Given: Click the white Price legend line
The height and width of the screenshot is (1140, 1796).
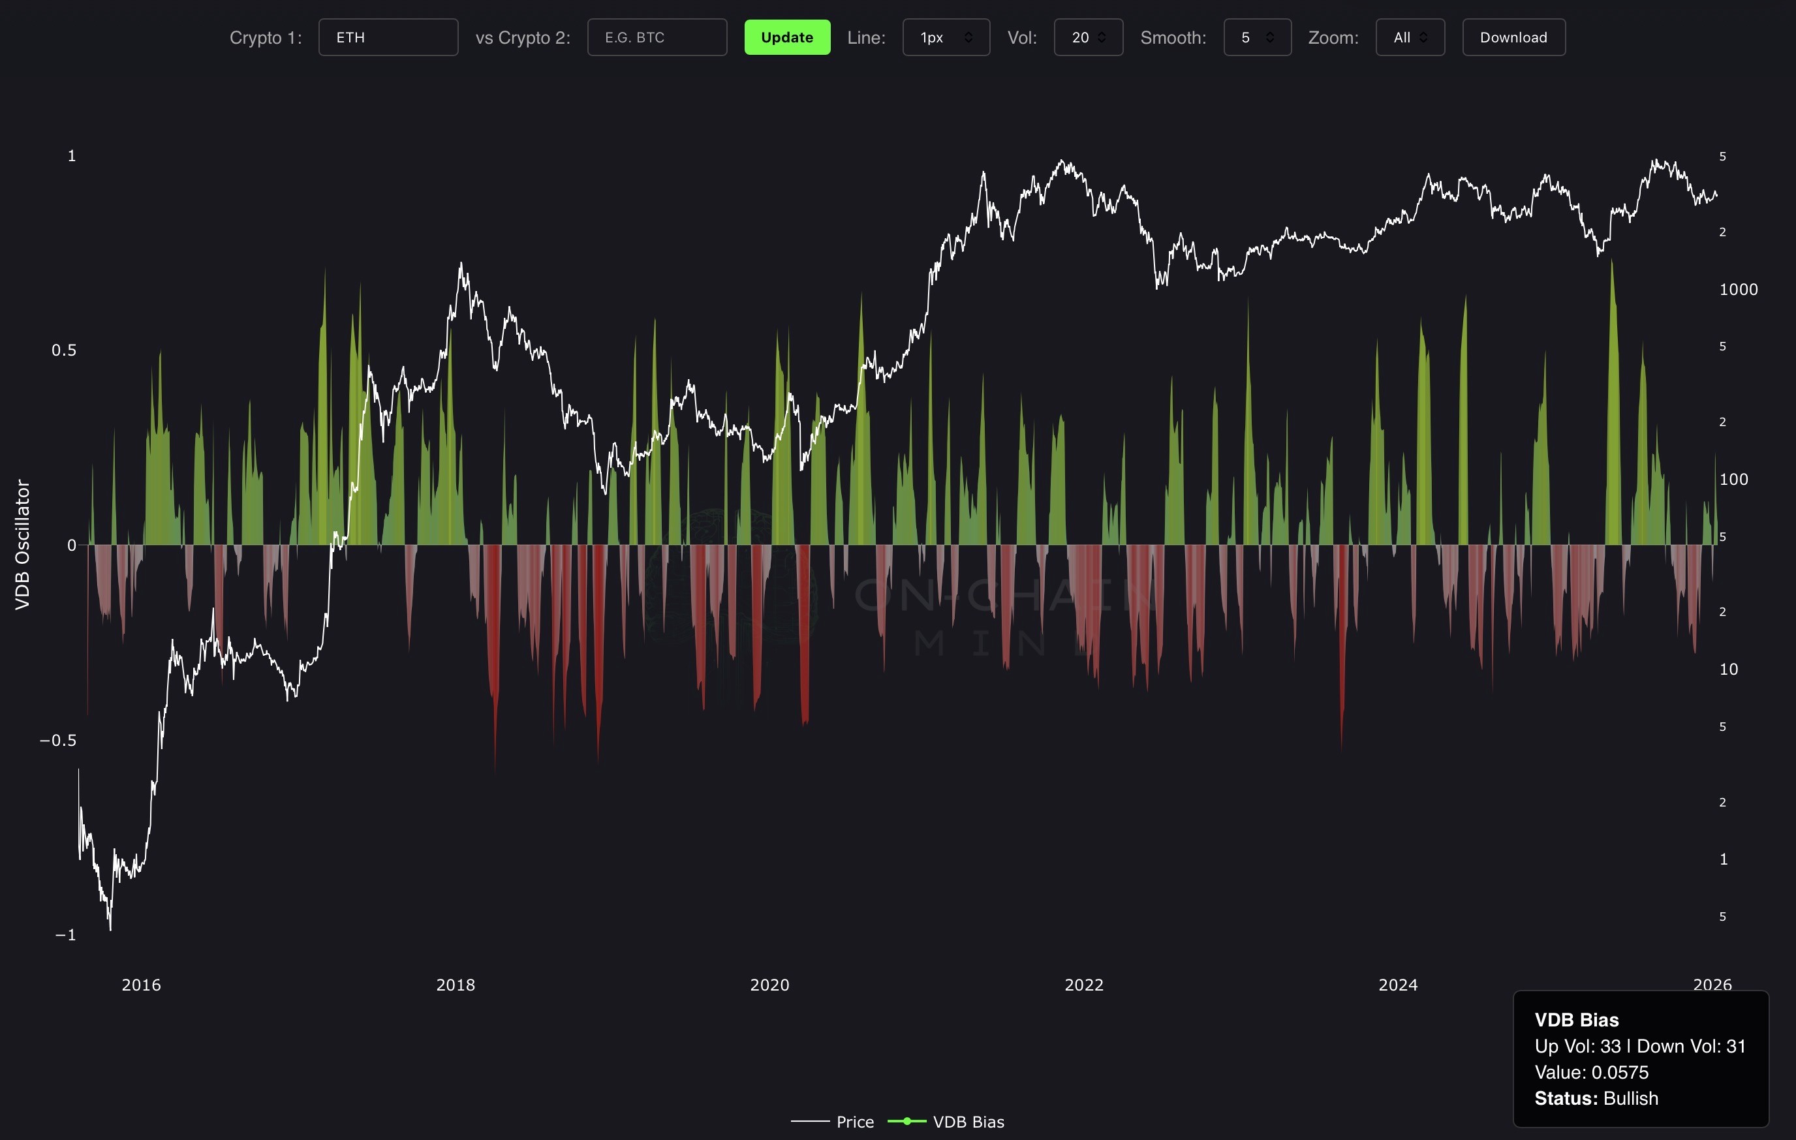Looking at the screenshot, I should tap(810, 1120).
